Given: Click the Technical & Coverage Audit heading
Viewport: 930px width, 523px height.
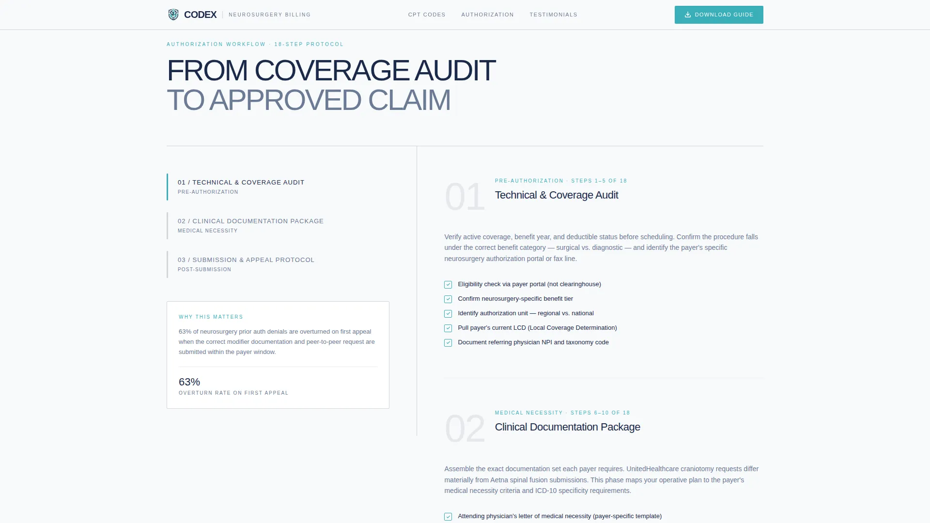Looking at the screenshot, I should tap(556, 195).
